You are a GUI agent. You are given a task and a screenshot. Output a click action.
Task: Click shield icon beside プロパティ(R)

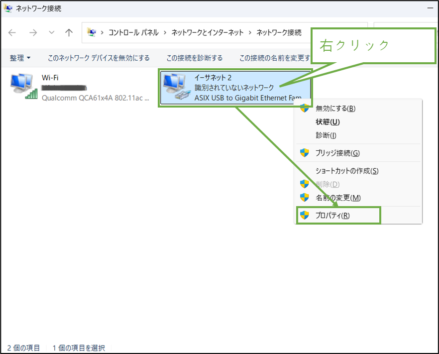coord(304,215)
